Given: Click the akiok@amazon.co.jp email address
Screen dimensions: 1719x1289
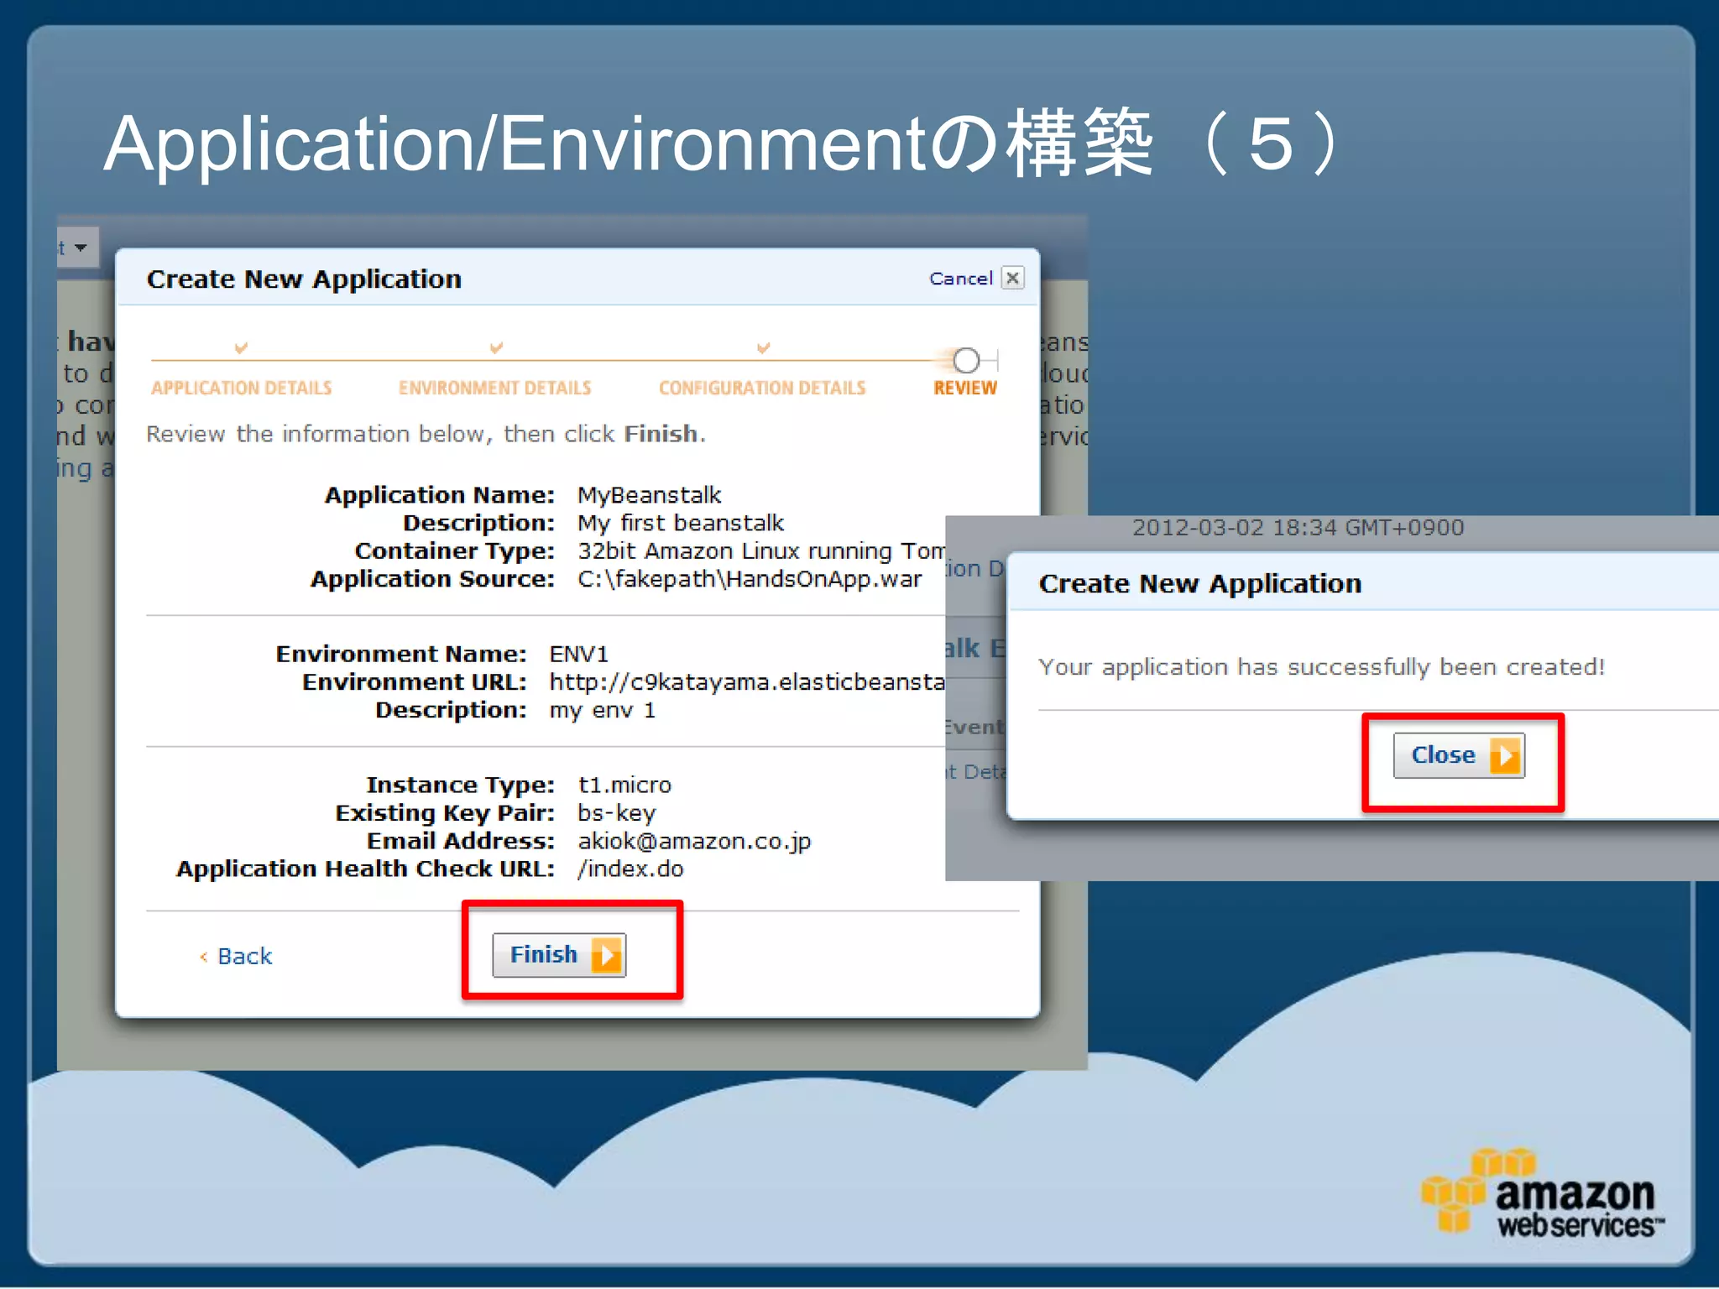Looking at the screenshot, I should [694, 841].
